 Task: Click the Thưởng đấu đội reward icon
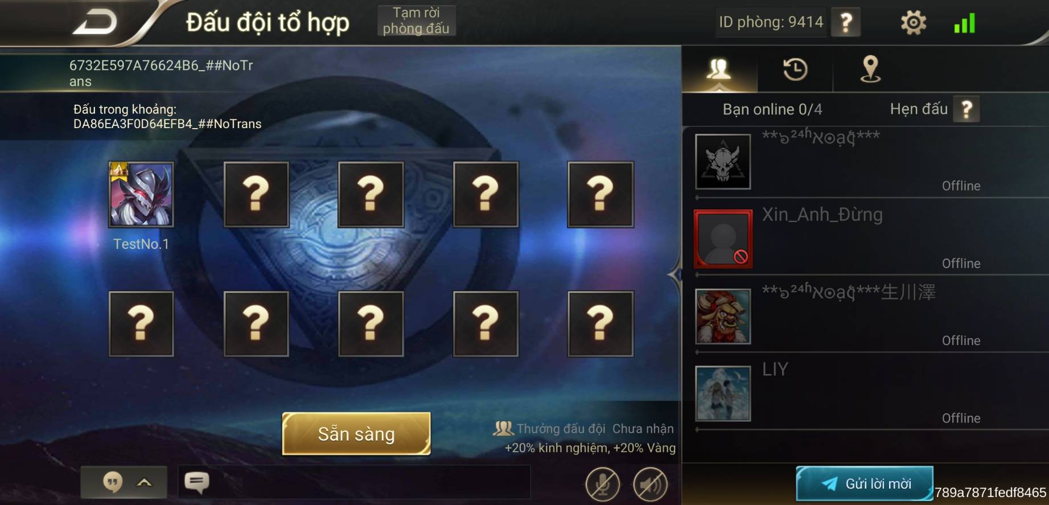pyautogui.click(x=503, y=428)
